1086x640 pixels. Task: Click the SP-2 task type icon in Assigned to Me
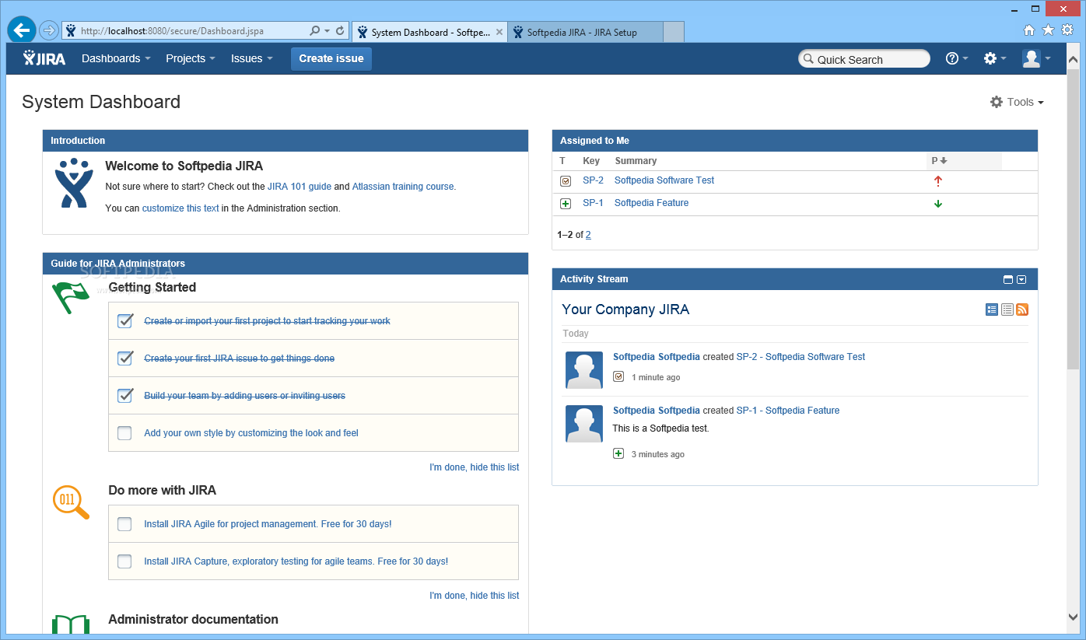pos(566,181)
